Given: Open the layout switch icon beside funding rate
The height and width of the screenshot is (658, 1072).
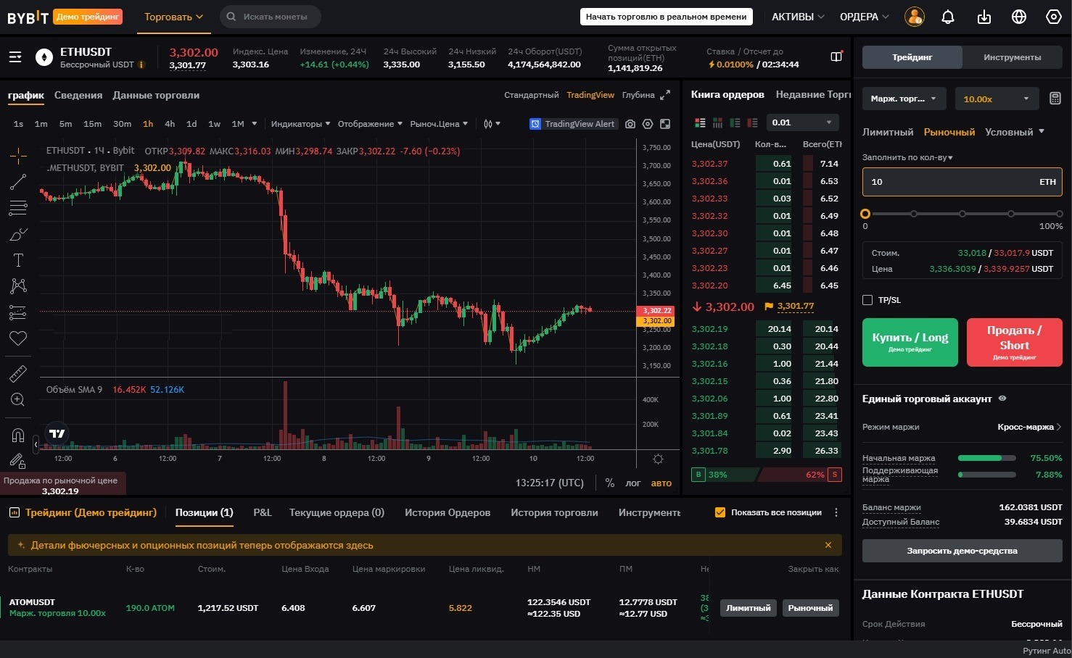Looking at the screenshot, I should coord(836,57).
